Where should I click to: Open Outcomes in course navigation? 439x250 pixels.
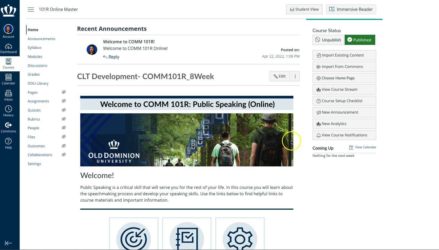[36, 146]
